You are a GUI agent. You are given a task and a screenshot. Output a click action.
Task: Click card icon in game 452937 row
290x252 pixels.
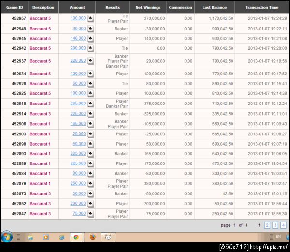point(90,61)
